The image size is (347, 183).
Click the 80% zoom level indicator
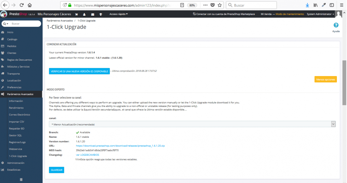click(x=192, y=5)
